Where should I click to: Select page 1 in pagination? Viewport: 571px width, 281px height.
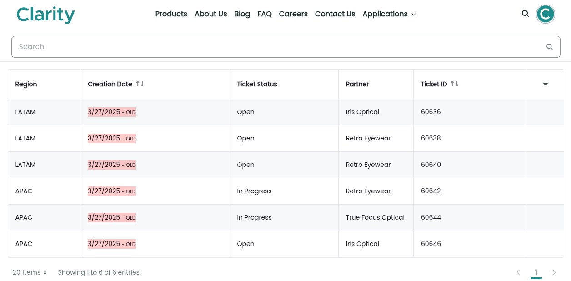[536, 272]
